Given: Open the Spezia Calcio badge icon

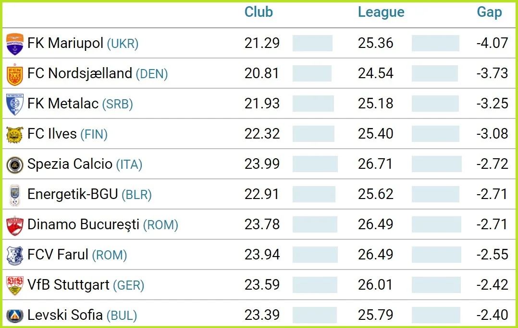Looking at the screenshot, I should (x=14, y=165).
